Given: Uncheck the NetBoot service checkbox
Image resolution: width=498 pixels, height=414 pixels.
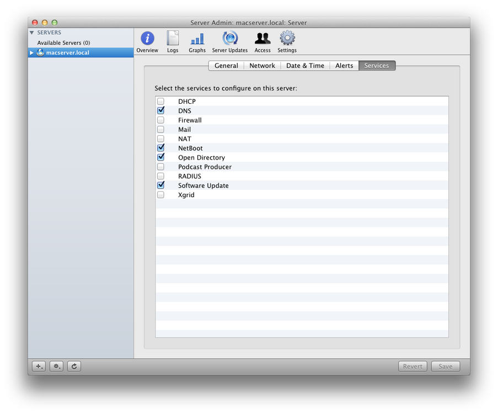Looking at the screenshot, I should 160,148.
